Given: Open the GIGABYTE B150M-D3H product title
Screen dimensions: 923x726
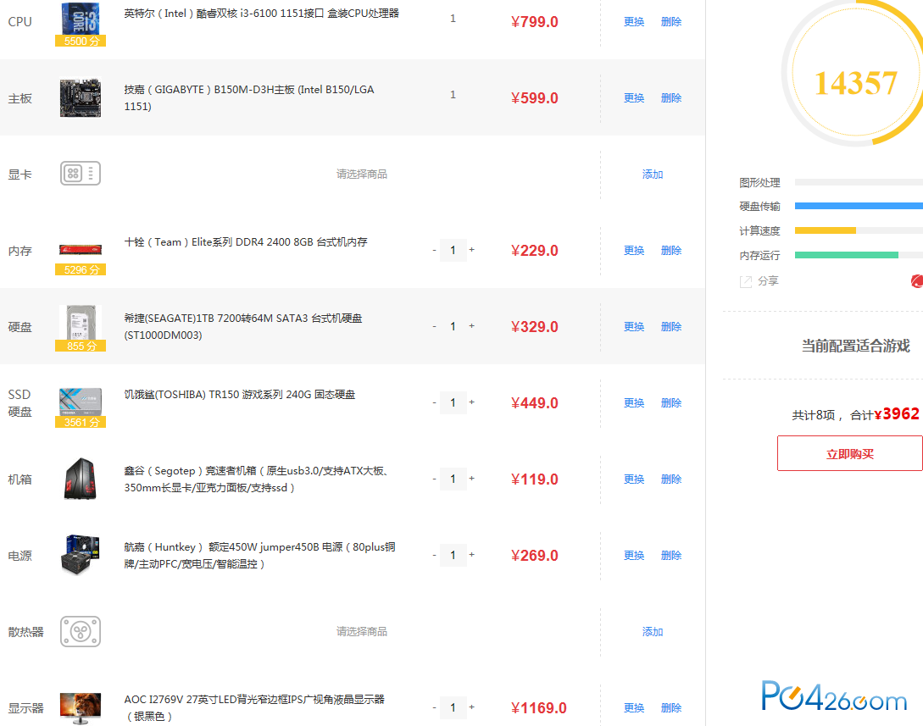Looking at the screenshot, I should (x=249, y=97).
